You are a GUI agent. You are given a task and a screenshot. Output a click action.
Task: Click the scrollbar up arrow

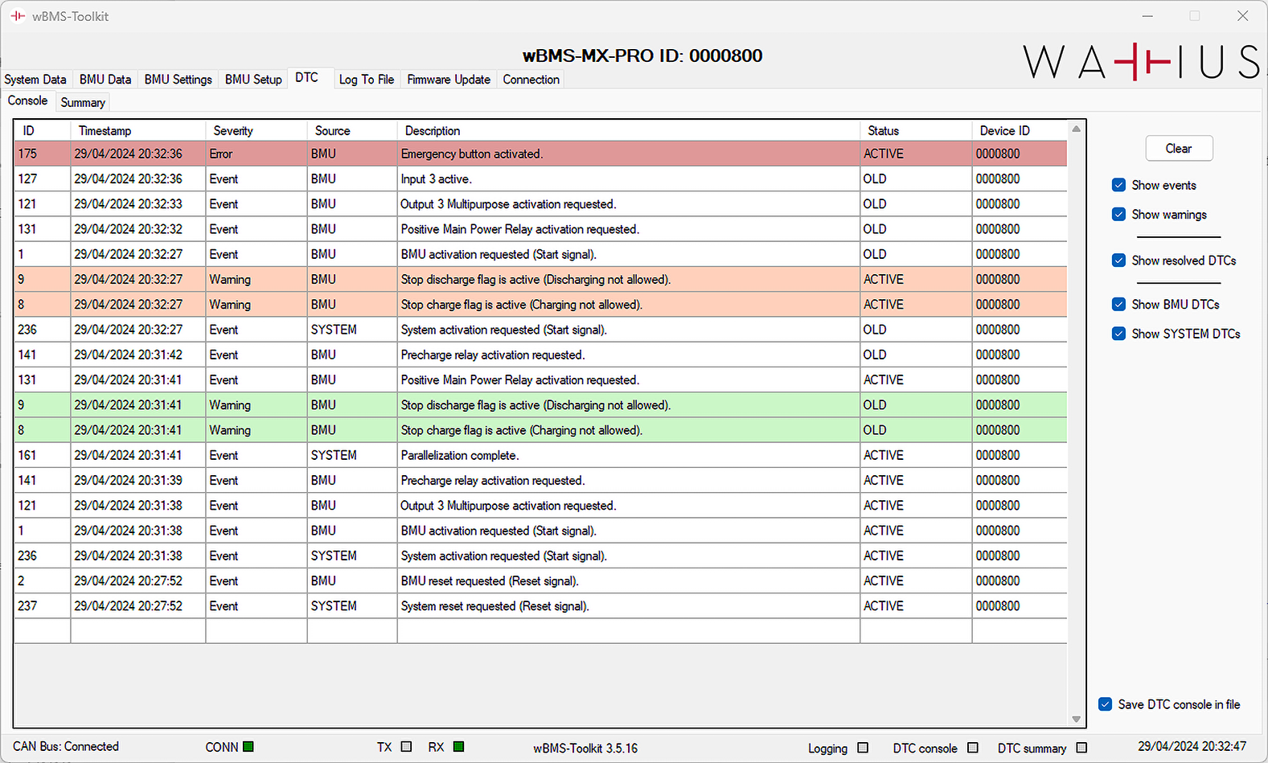[1076, 129]
